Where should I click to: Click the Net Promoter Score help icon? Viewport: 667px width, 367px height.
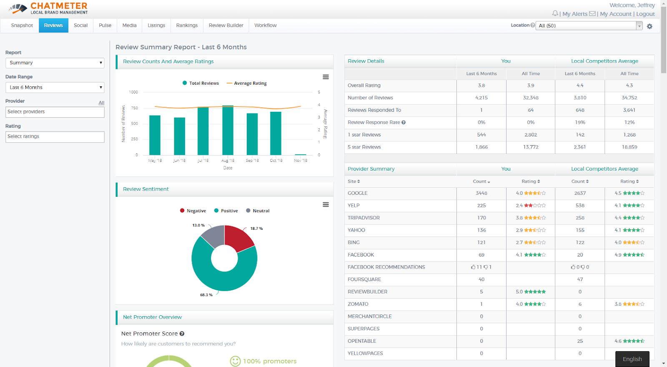(182, 334)
